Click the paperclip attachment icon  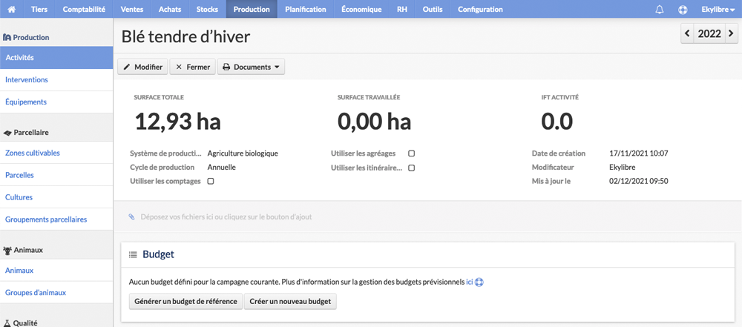click(x=131, y=217)
